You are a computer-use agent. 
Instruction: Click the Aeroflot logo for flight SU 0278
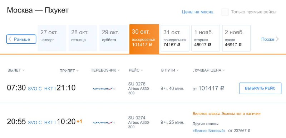[x=104, y=89]
